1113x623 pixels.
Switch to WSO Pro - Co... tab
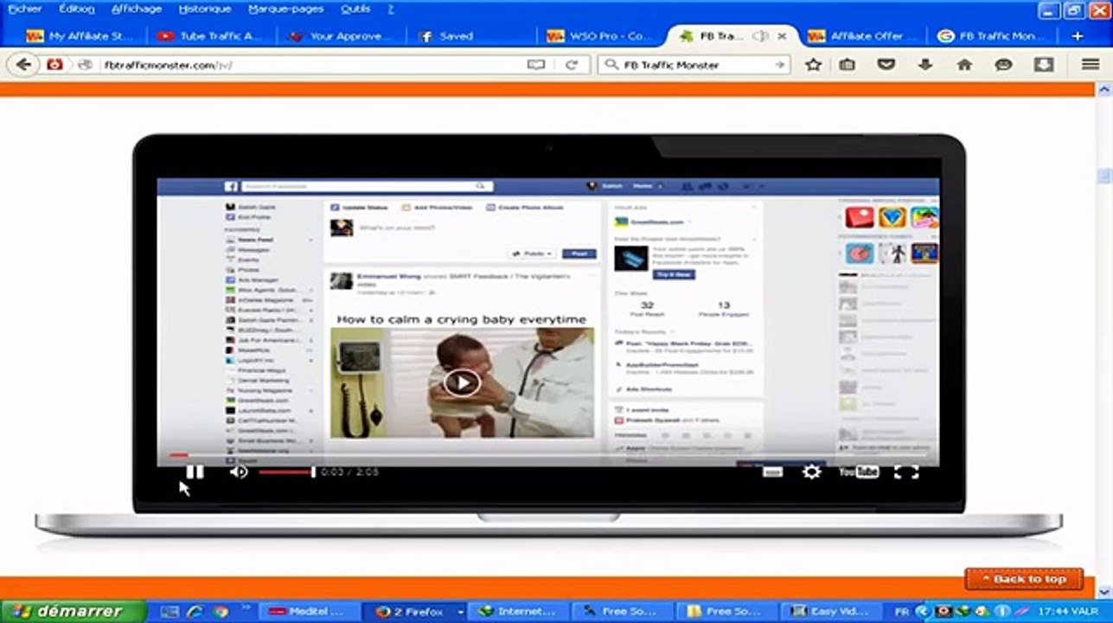pos(599,36)
